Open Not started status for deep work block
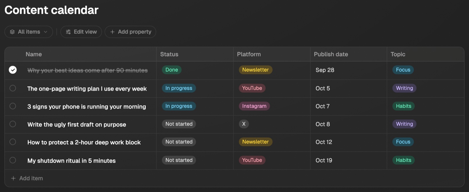Viewport: 469px width, 192px height. 179,142
